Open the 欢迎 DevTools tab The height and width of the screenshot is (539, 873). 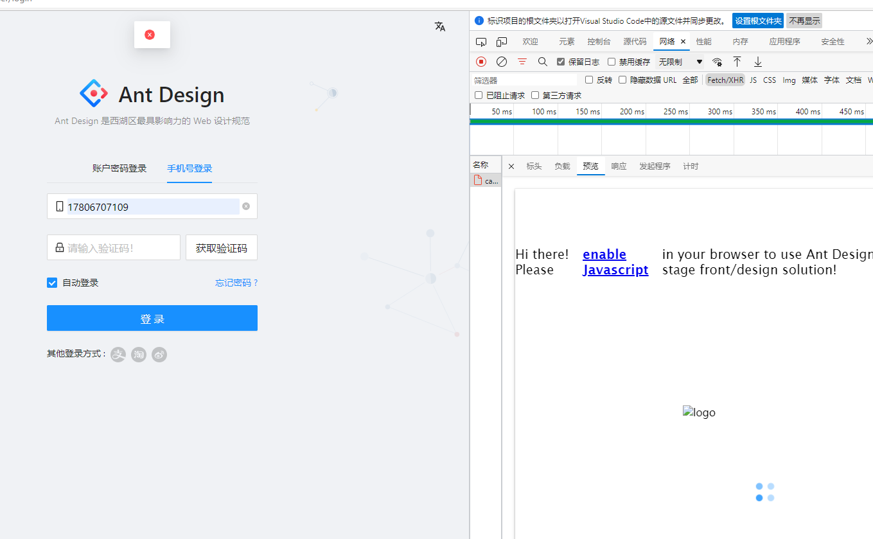point(530,42)
